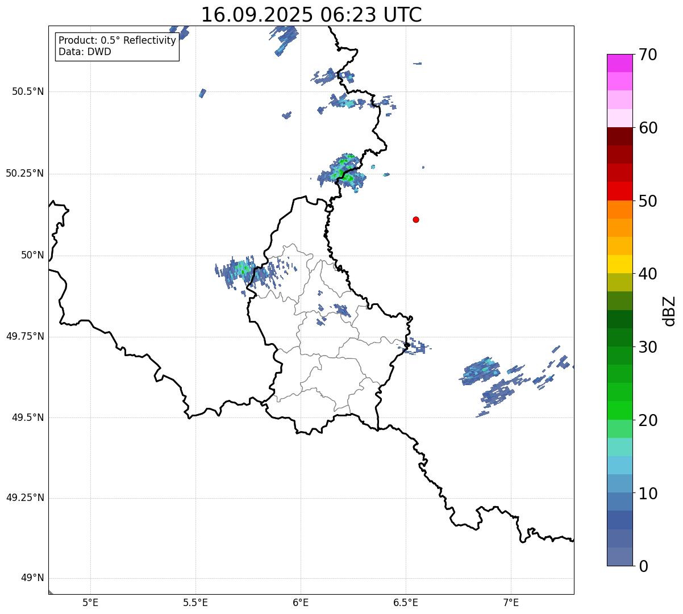Viewport: 683px width, 614px height.
Task: Click the 49.5°N latitude label
Action: click(x=28, y=417)
